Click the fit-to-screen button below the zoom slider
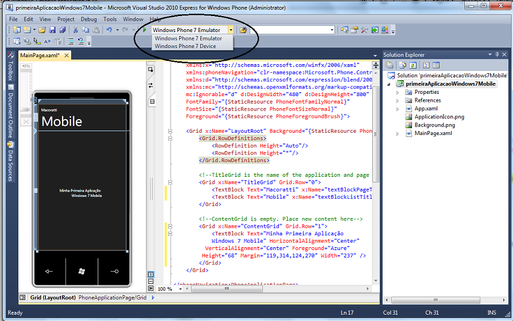Viewport: 513px width, 321px height. click(x=26, y=122)
